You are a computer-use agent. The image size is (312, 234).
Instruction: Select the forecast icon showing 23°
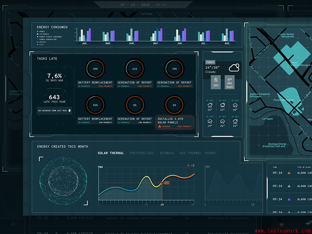(x=222, y=105)
